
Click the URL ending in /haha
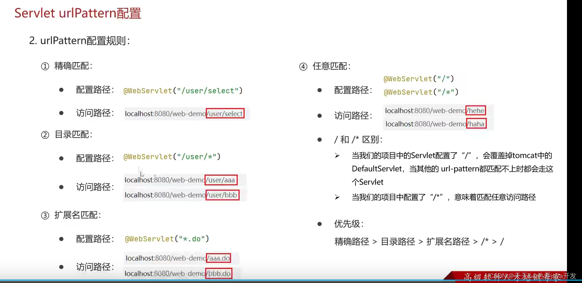[436, 124]
